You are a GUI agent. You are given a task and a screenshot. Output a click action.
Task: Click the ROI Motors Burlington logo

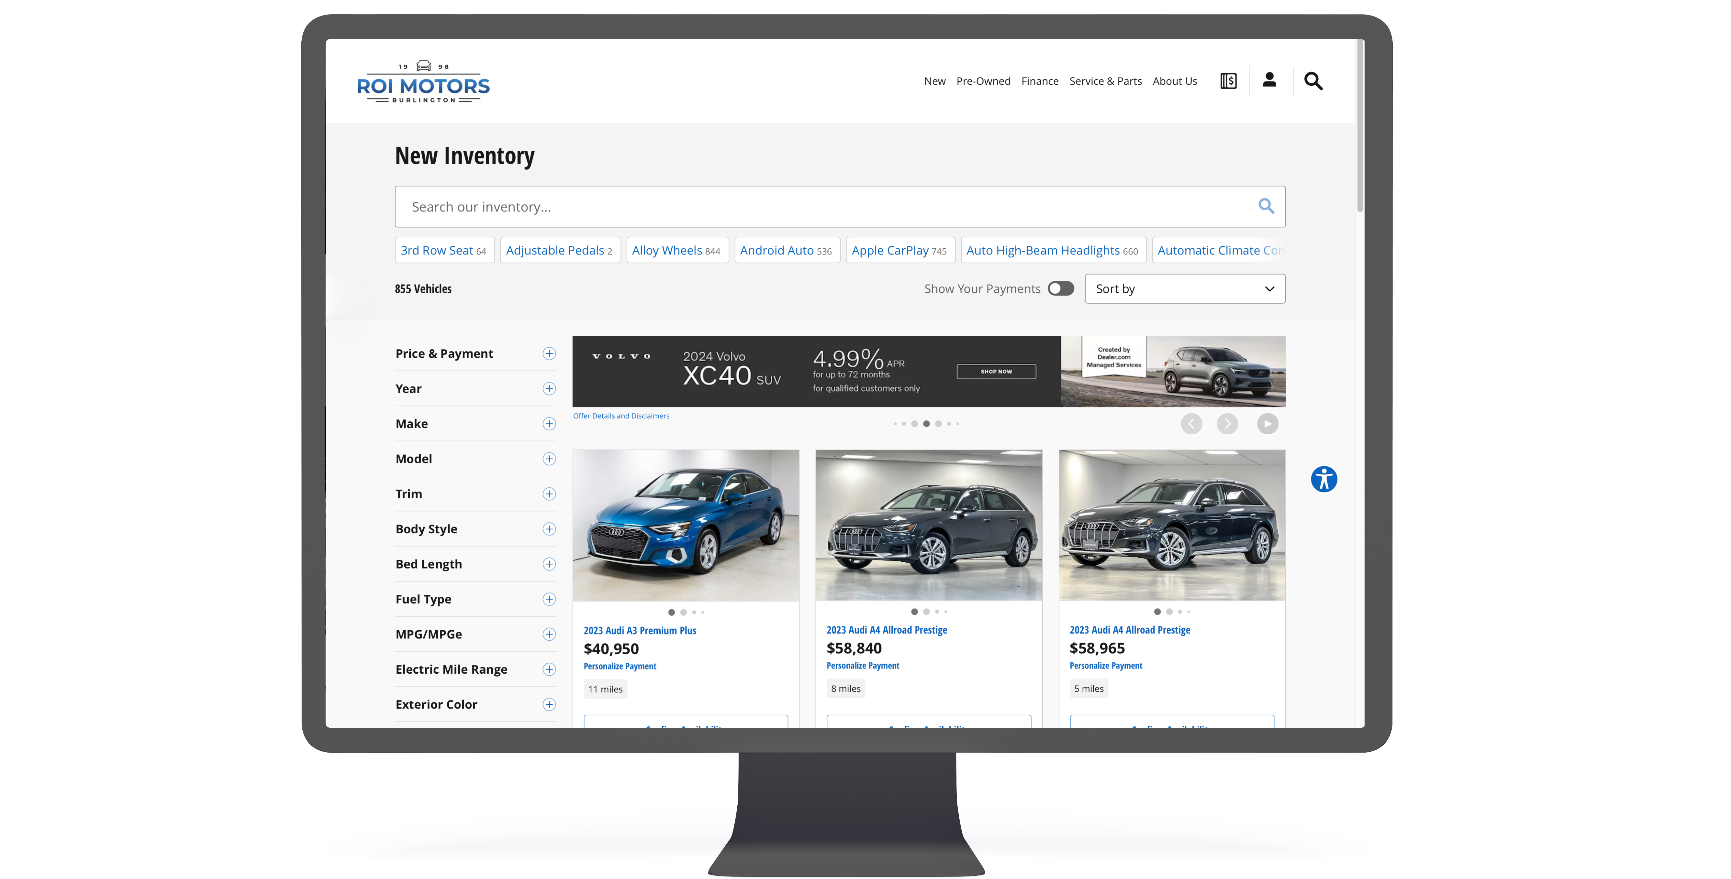(423, 82)
